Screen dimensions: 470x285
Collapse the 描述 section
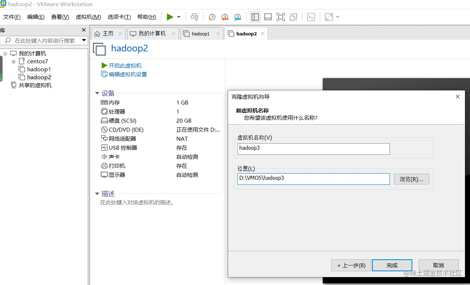click(97, 194)
